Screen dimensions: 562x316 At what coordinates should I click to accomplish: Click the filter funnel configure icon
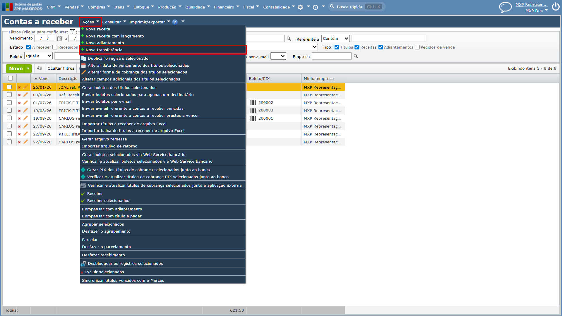(72, 32)
